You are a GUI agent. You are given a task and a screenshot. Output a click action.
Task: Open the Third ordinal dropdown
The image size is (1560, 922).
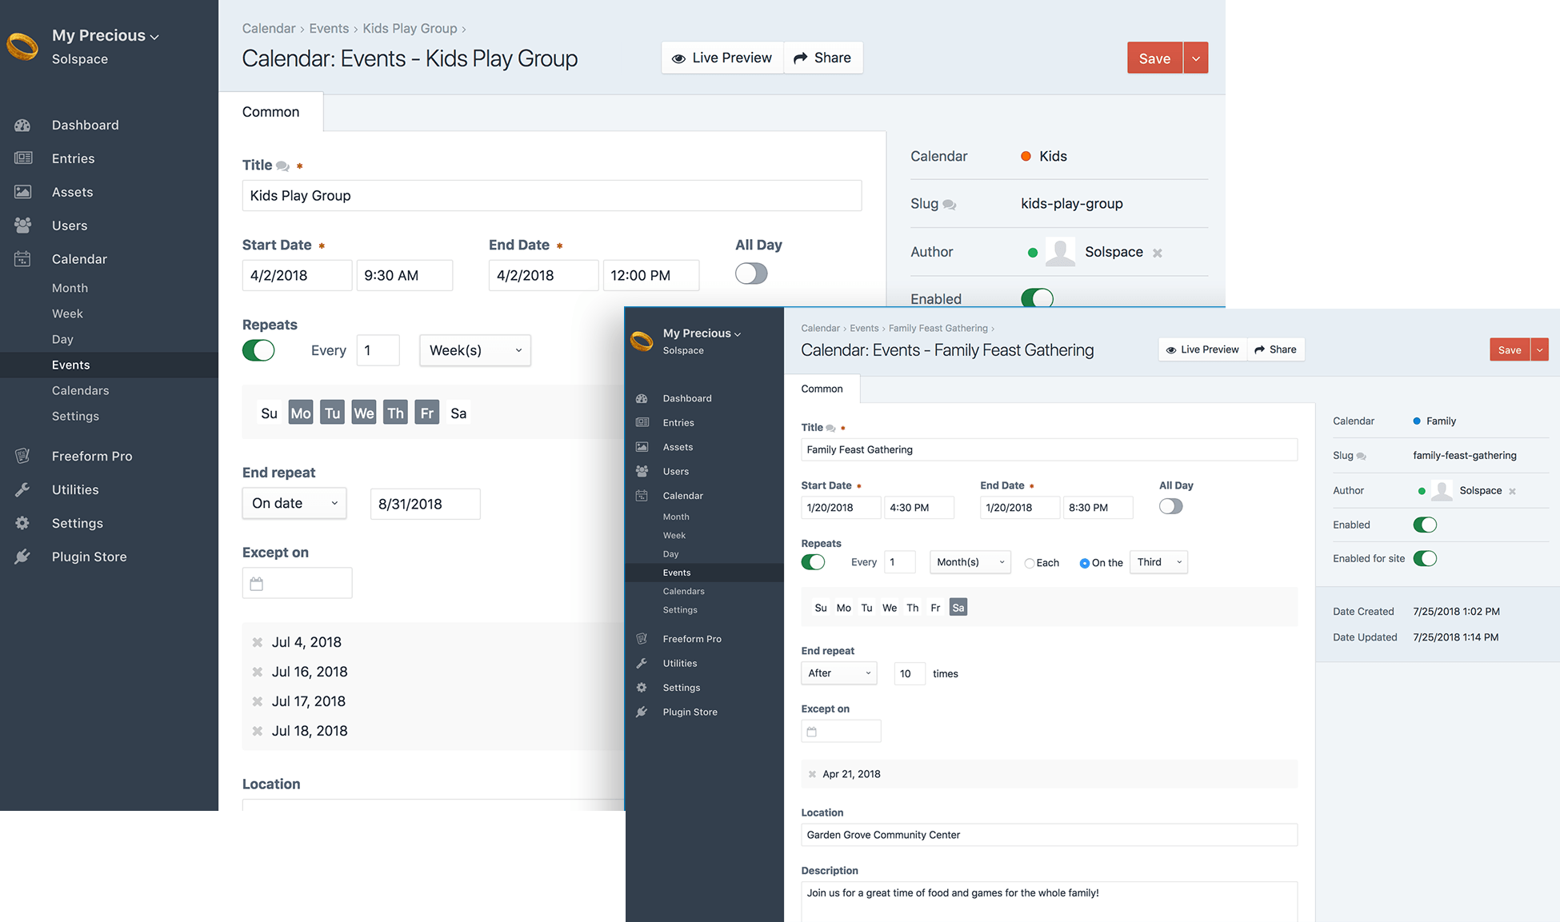tap(1158, 562)
